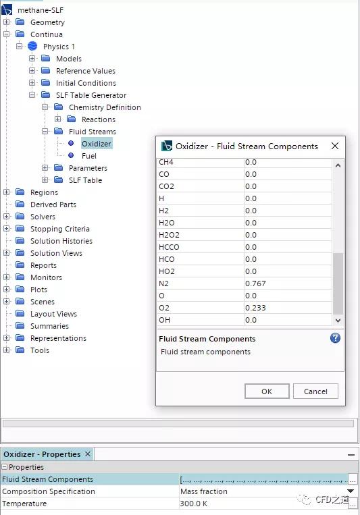
Task: Click the Initial Conditions folder icon
Action: click(46, 83)
